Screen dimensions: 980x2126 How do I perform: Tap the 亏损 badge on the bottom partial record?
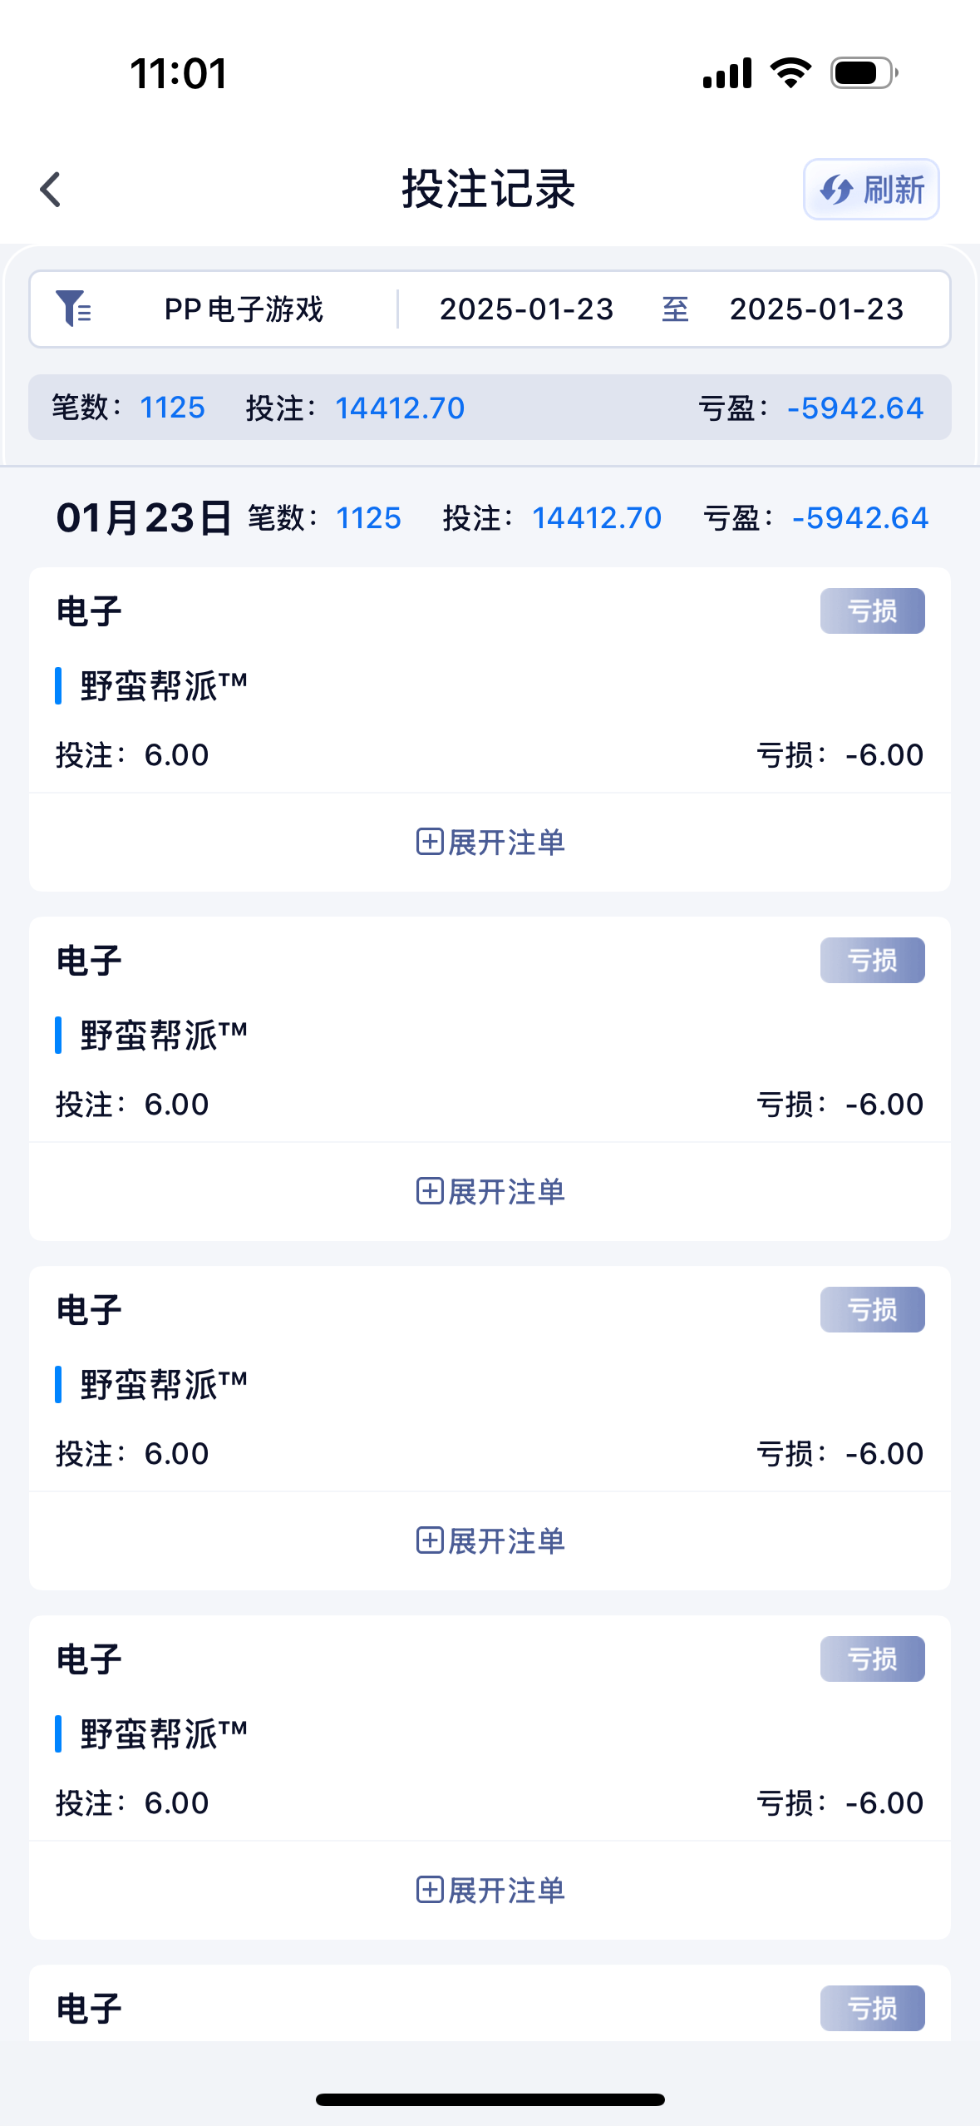click(x=872, y=2009)
